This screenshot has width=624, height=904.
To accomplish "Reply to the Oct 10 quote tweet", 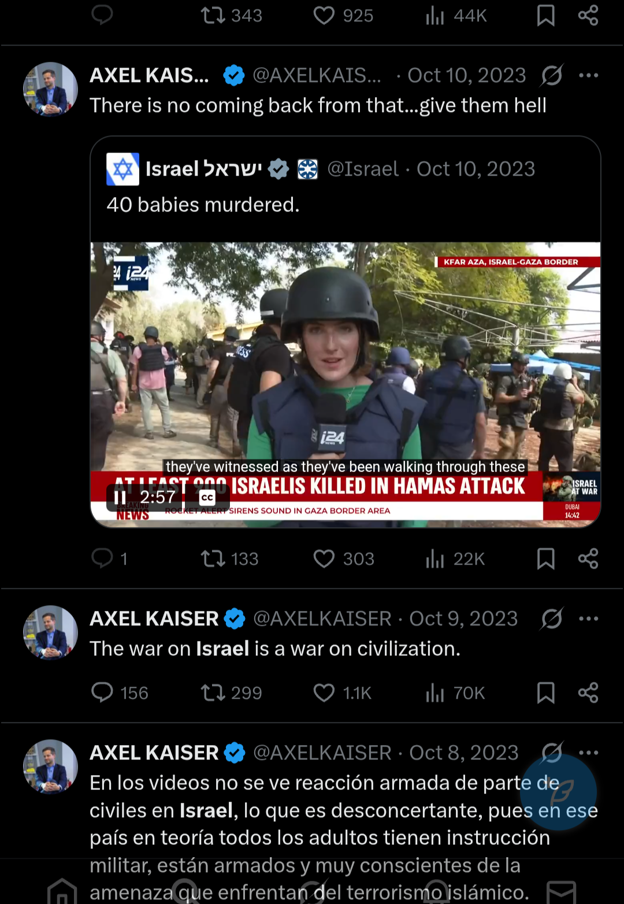I will (102, 558).
